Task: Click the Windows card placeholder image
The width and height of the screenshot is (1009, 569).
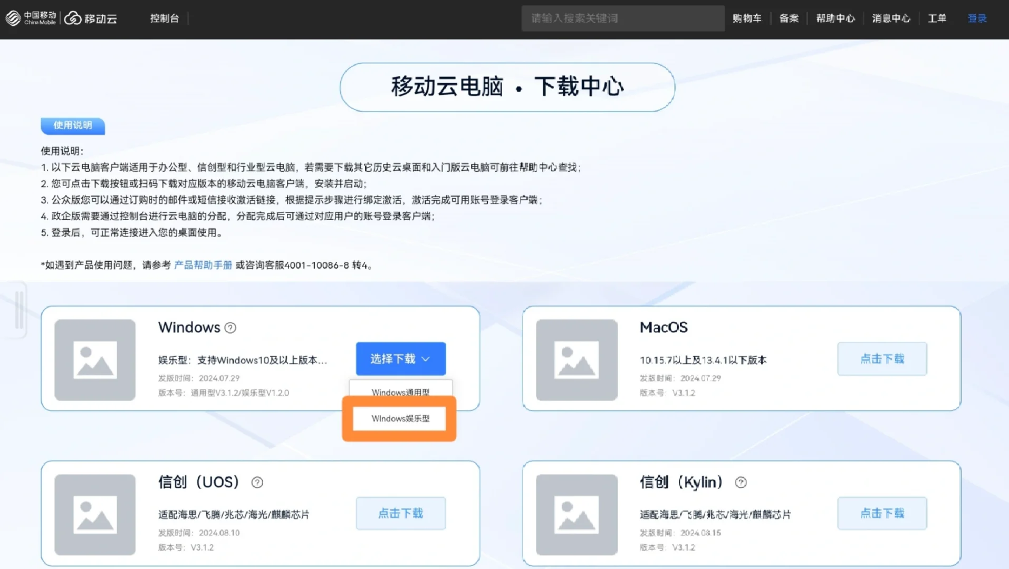Action: (x=95, y=361)
